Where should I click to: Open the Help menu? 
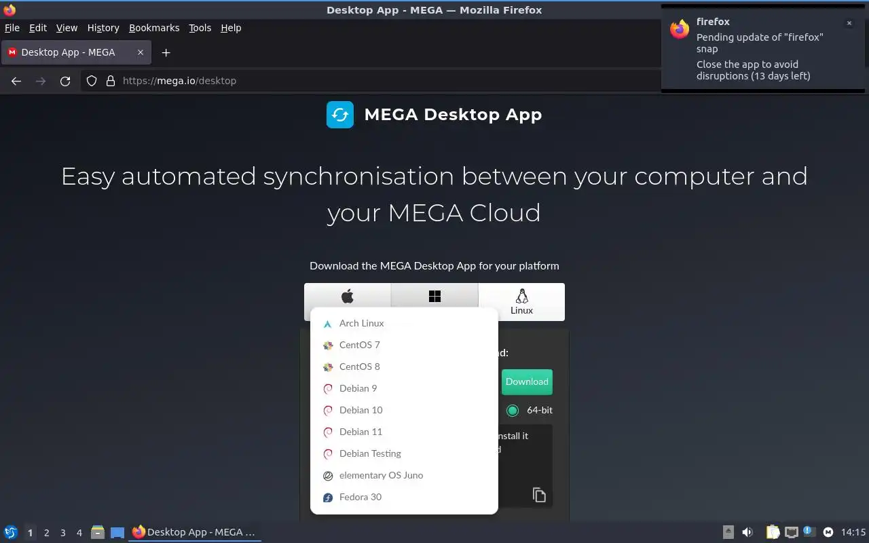pos(231,28)
